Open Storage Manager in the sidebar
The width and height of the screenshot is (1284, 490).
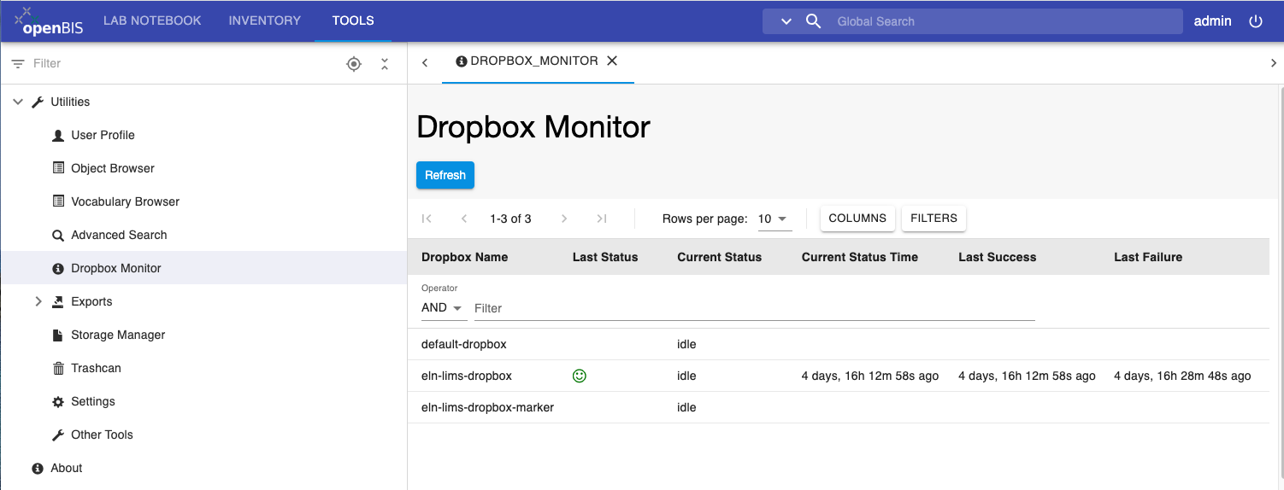coord(118,335)
